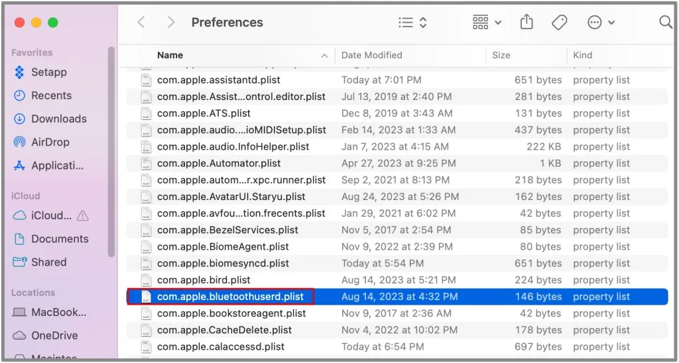
Task: Sort by Date Modified column header
Action: coord(371,55)
